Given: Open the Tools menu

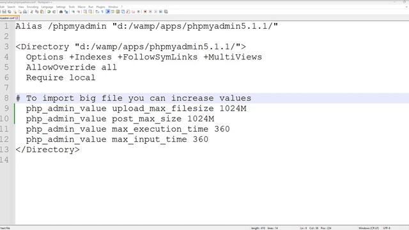Looking at the screenshot, I should [72, 7].
